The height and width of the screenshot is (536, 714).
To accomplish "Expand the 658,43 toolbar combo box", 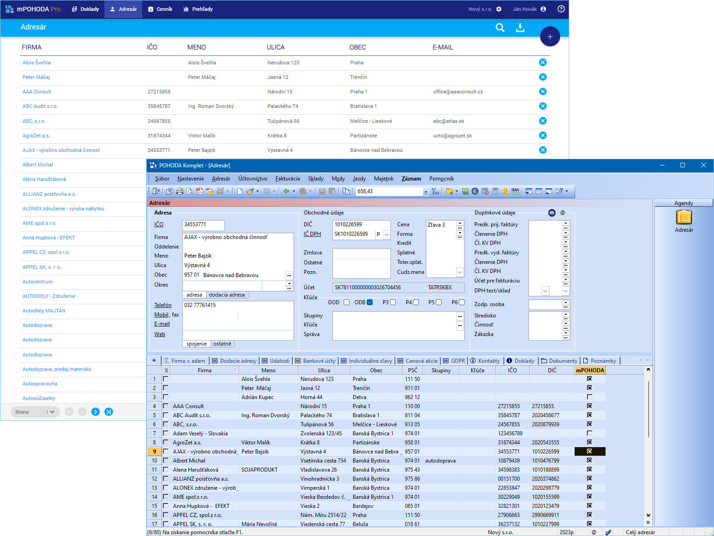I will click(x=426, y=192).
